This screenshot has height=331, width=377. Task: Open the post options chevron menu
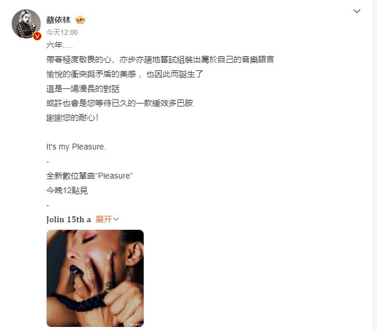[357, 11]
